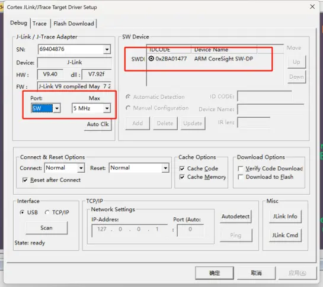Click the Delete device button
The image size is (323, 287).
pyautogui.click(x=165, y=123)
